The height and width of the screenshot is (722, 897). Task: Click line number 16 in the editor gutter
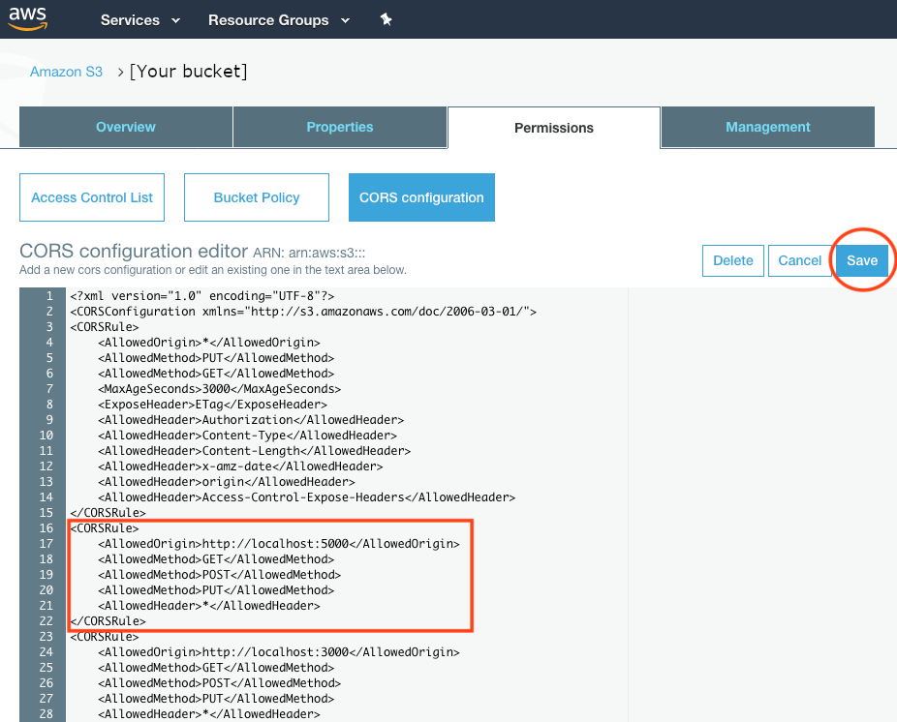[x=46, y=528]
